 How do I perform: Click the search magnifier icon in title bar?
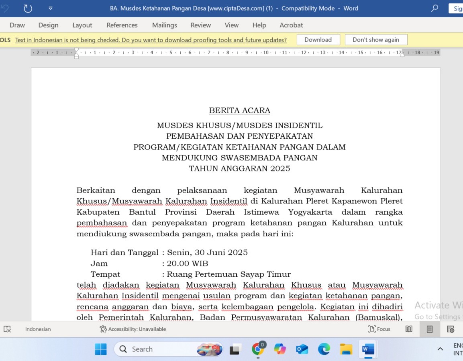[x=434, y=8]
